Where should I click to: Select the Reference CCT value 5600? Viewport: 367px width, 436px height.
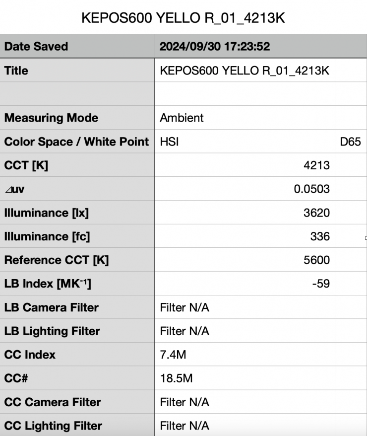(316, 260)
